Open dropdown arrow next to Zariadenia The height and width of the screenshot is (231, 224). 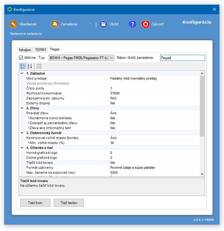90,24
